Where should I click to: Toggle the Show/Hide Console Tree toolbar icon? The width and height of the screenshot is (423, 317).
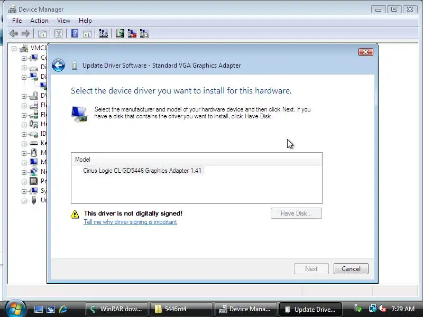point(42,34)
